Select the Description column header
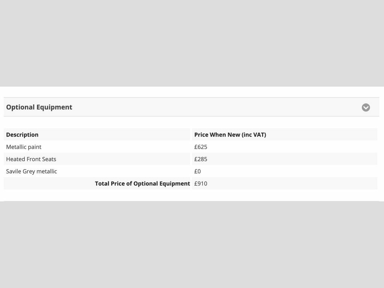 (x=22, y=135)
